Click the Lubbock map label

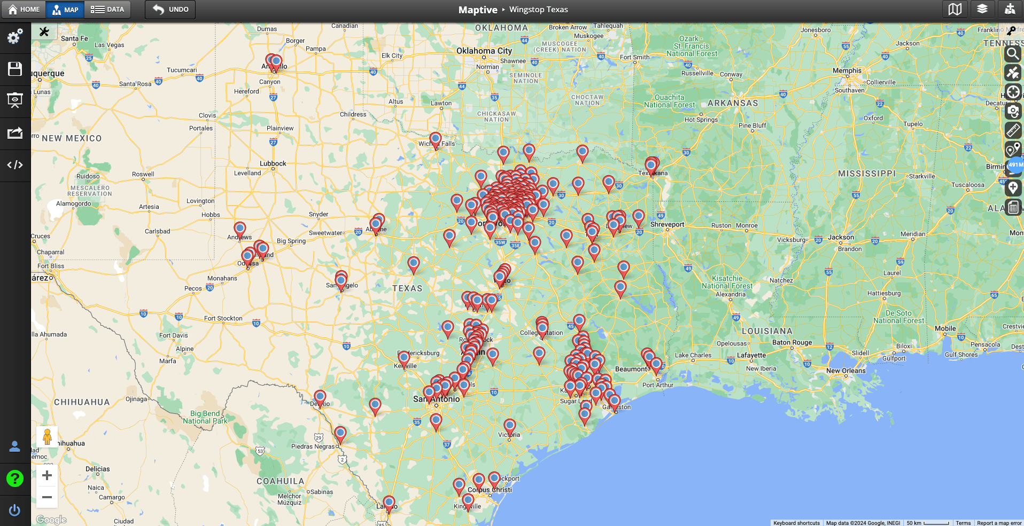pos(273,163)
